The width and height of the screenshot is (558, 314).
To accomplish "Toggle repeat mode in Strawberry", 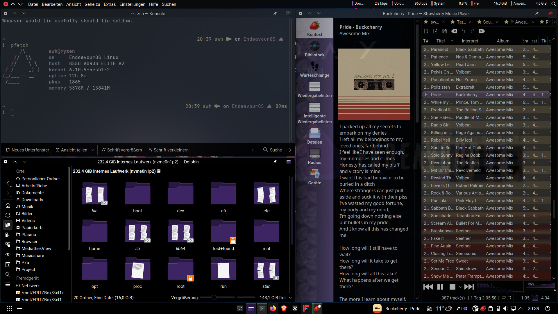I will (x=504, y=298).
